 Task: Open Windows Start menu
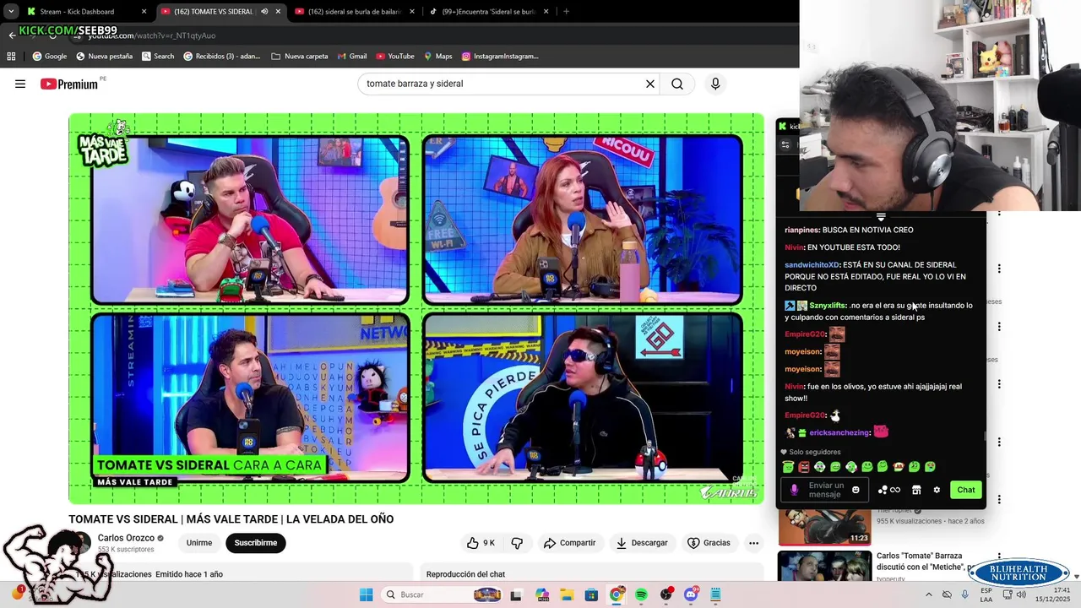coord(366,594)
